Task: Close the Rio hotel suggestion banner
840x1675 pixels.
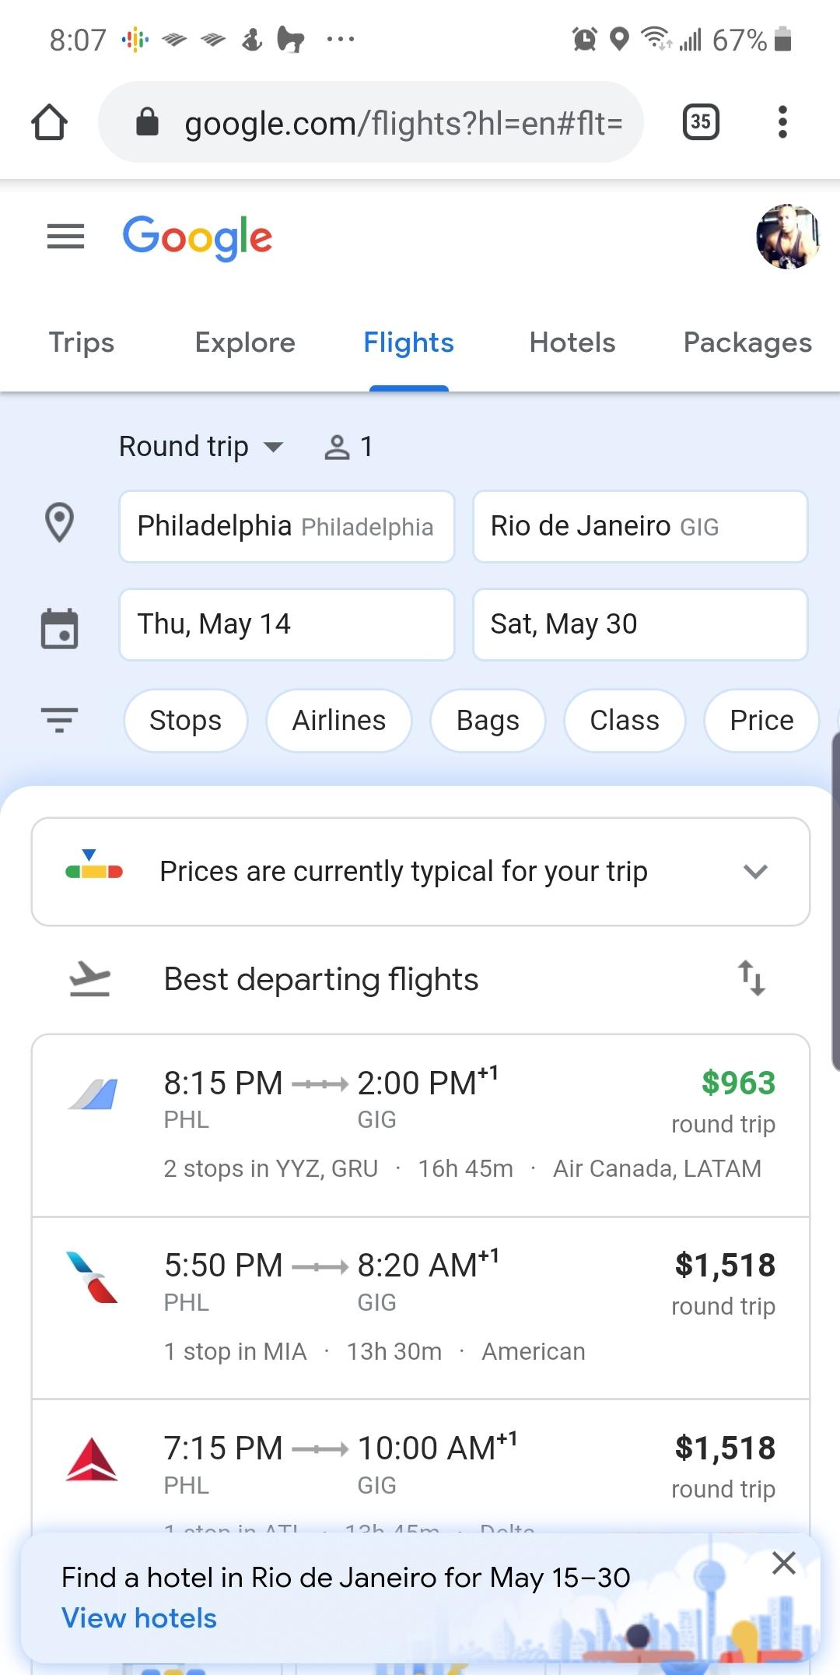Action: (x=783, y=1563)
